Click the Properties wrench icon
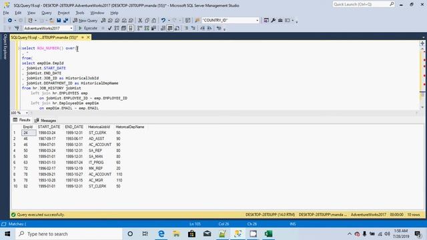This screenshot has width=427, height=240. pos(273,21)
